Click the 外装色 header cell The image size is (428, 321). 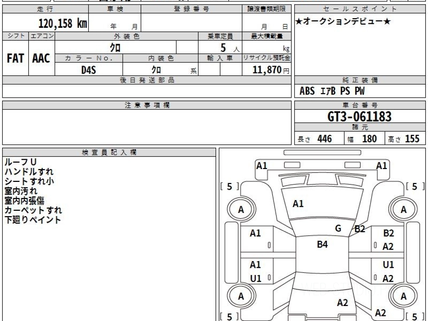point(126,36)
